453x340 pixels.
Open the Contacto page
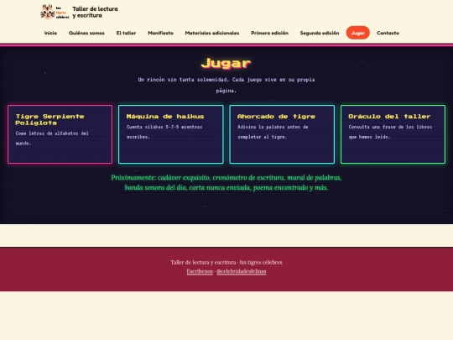pos(388,33)
